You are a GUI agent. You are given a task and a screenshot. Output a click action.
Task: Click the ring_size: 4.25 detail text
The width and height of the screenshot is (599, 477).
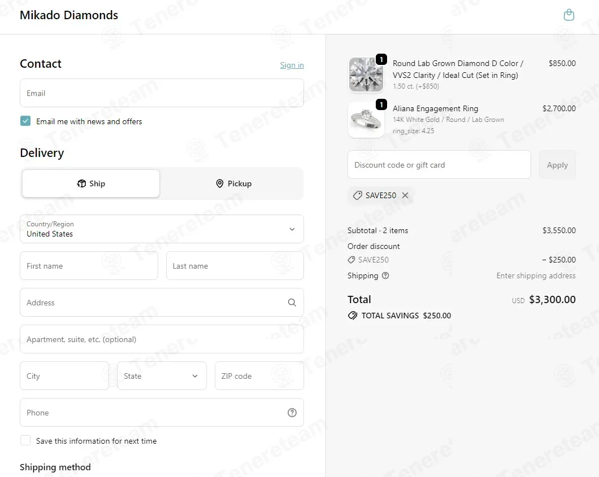click(413, 131)
